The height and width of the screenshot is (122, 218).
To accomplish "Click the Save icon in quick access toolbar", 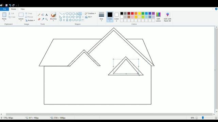I will click(6, 5).
